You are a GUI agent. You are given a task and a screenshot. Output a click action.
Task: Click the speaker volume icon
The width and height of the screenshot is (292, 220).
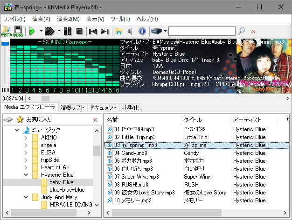tap(130, 31)
